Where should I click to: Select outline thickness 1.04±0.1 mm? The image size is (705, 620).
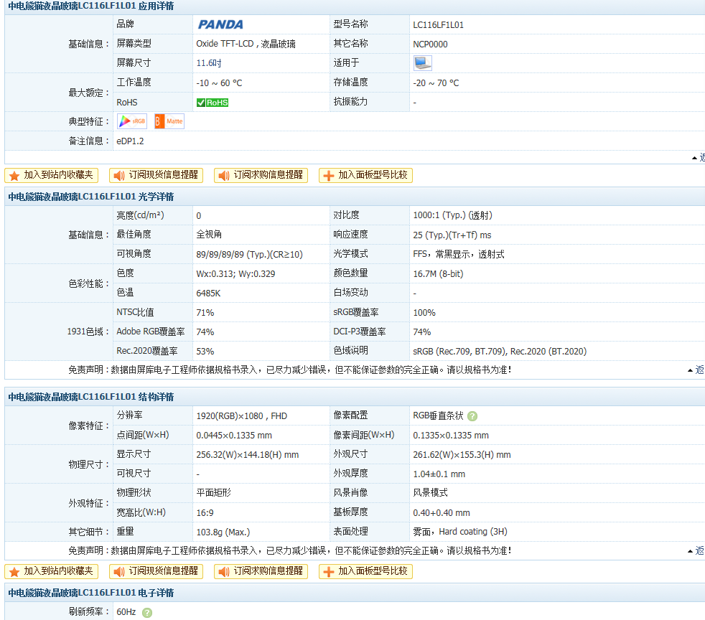click(439, 474)
